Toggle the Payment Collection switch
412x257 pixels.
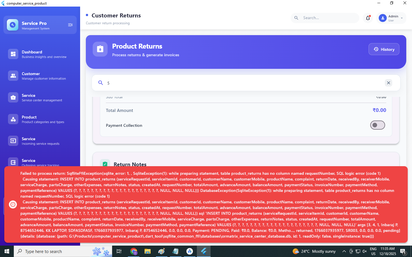(x=377, y=125)
